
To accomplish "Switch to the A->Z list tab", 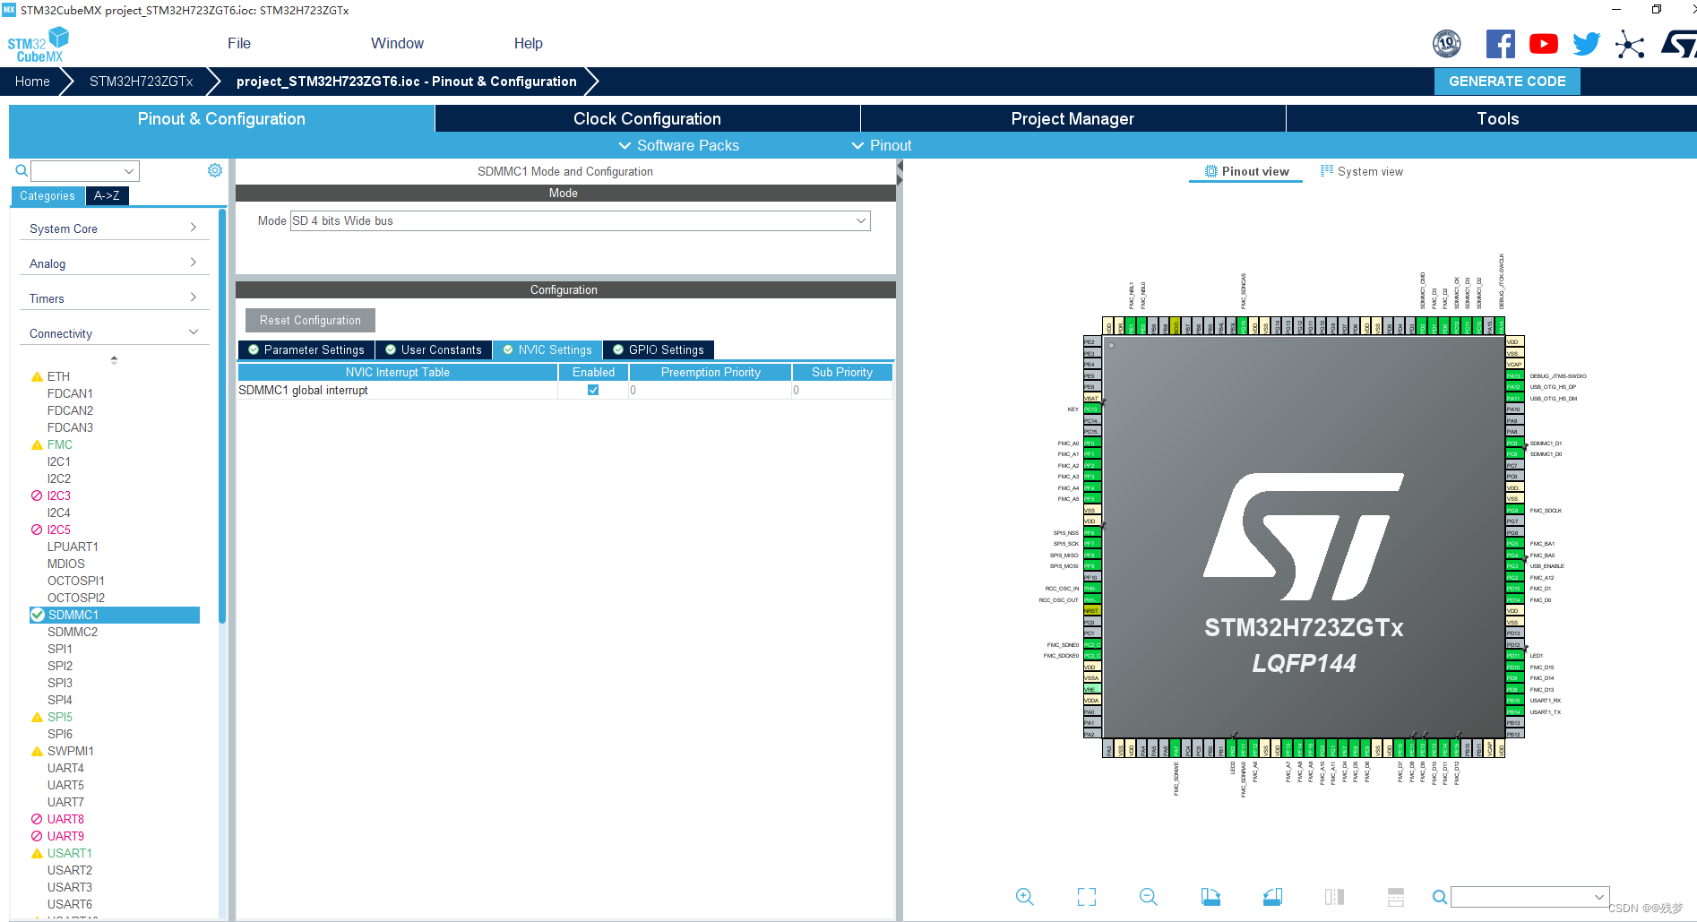I will pos(107,195).
